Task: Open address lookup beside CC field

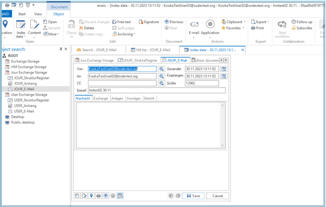Action: tap(161, 83)
